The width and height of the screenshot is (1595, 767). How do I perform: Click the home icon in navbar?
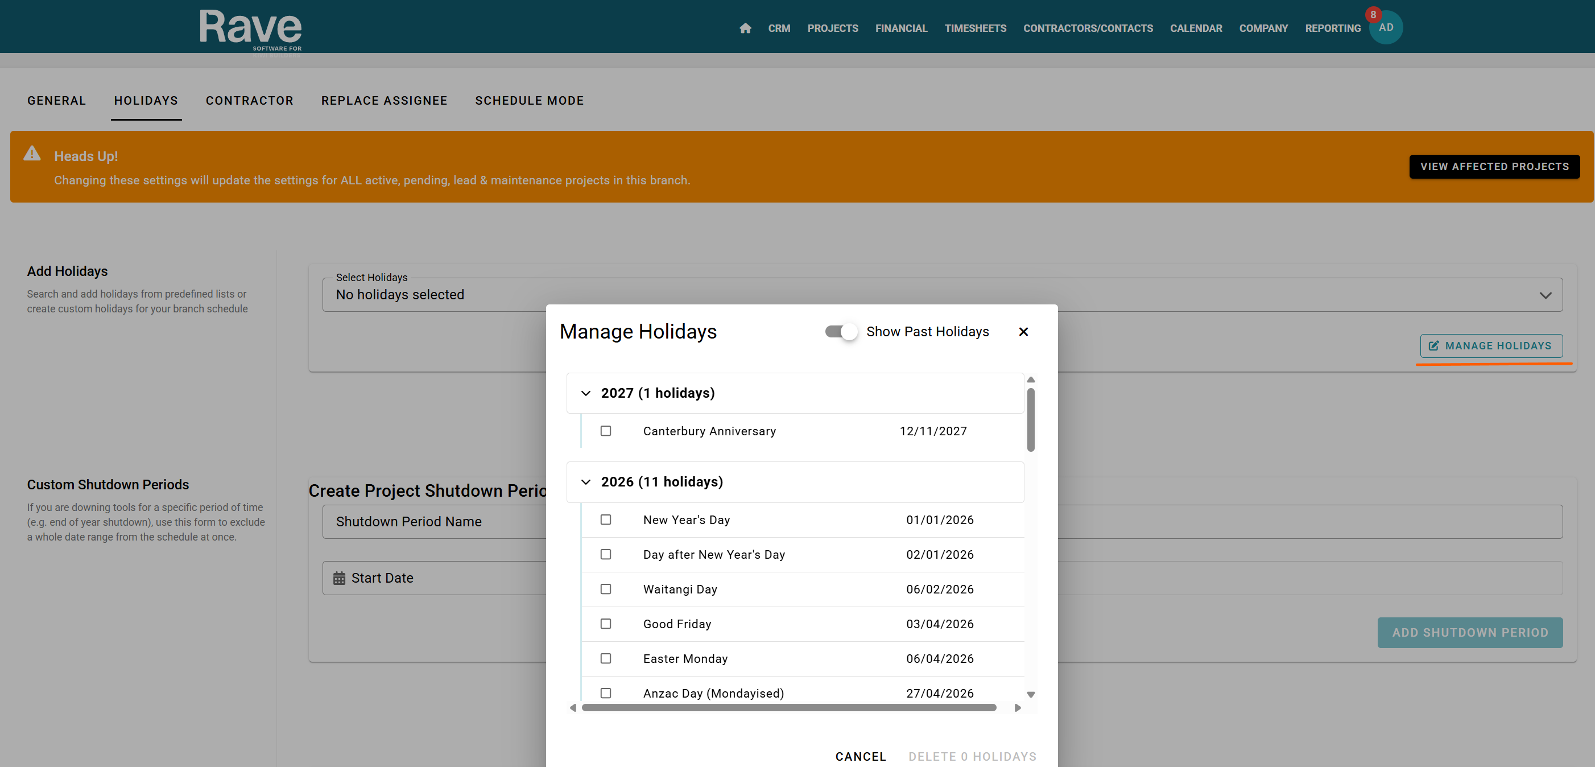coord(745,28)
